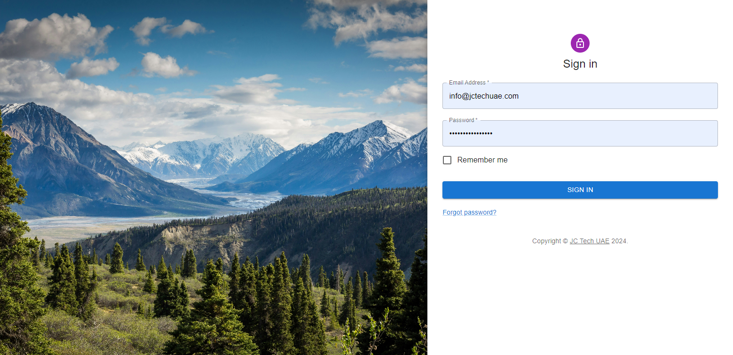Click the info@jctechuae.com email text

[x=483, y=96]
